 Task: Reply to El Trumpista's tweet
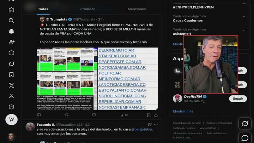[x=39, y=115]
